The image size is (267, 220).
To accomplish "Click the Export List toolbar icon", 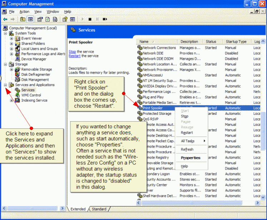I will (x=55, y=19).
